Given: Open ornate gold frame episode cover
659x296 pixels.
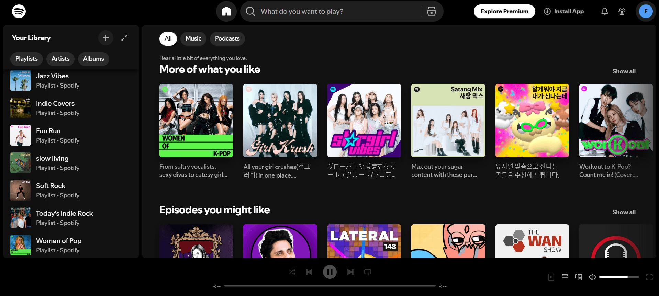Looking at the screenshot, I should [196, 241].
